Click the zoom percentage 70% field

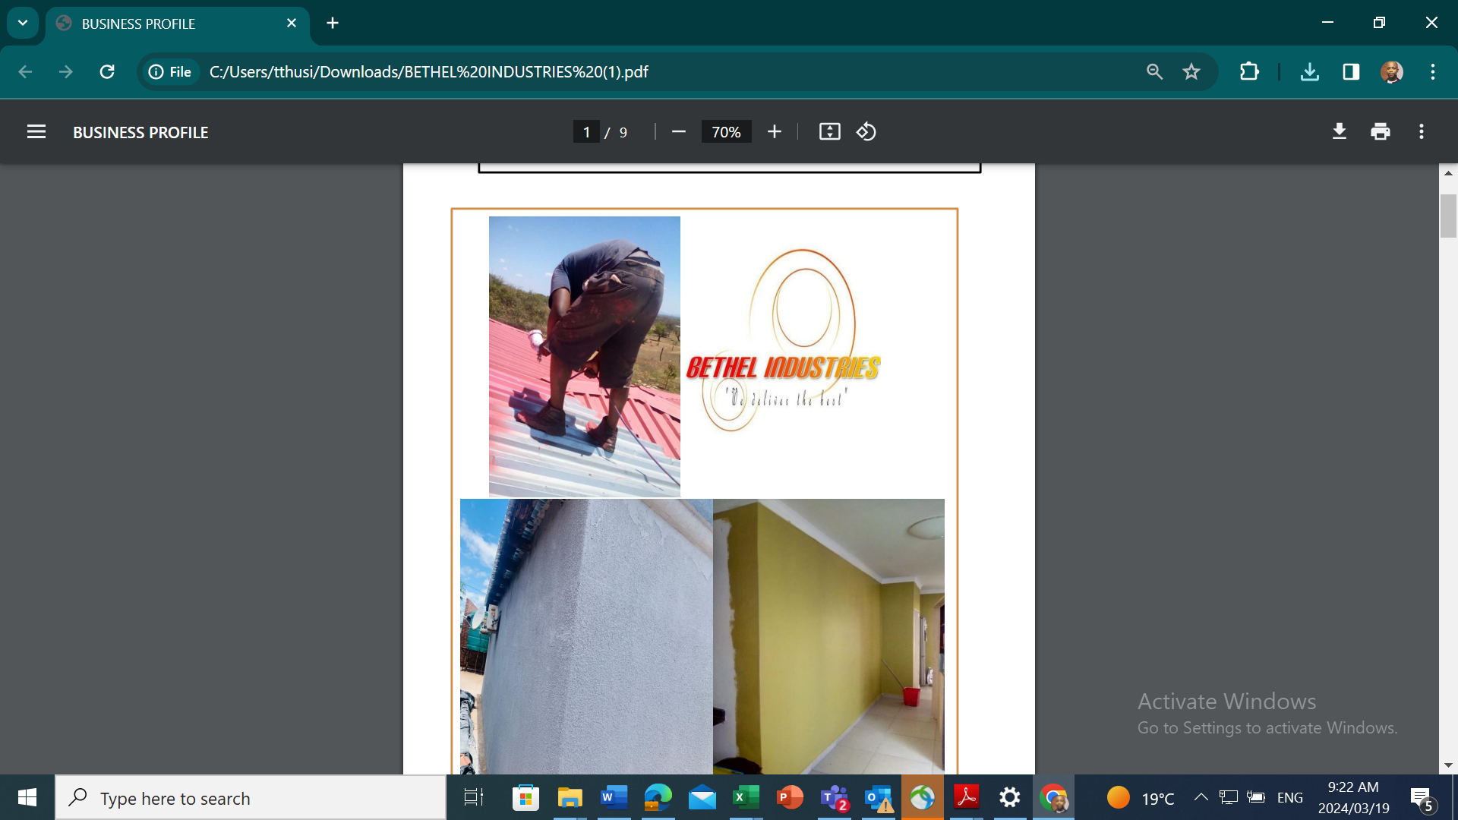[726, 132]
